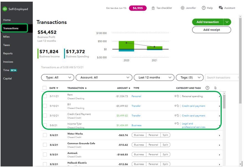Screen dimensions: 245x167
Task: Mark Common Grounds Cafe as Business
Action: click(x=139, y=145)
